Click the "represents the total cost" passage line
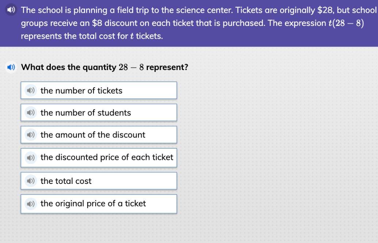The height and width of the screenshot is (243, 378). point(91,36)
